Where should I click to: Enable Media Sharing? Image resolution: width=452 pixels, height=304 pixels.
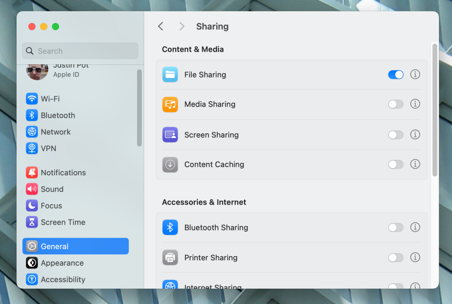396,104
